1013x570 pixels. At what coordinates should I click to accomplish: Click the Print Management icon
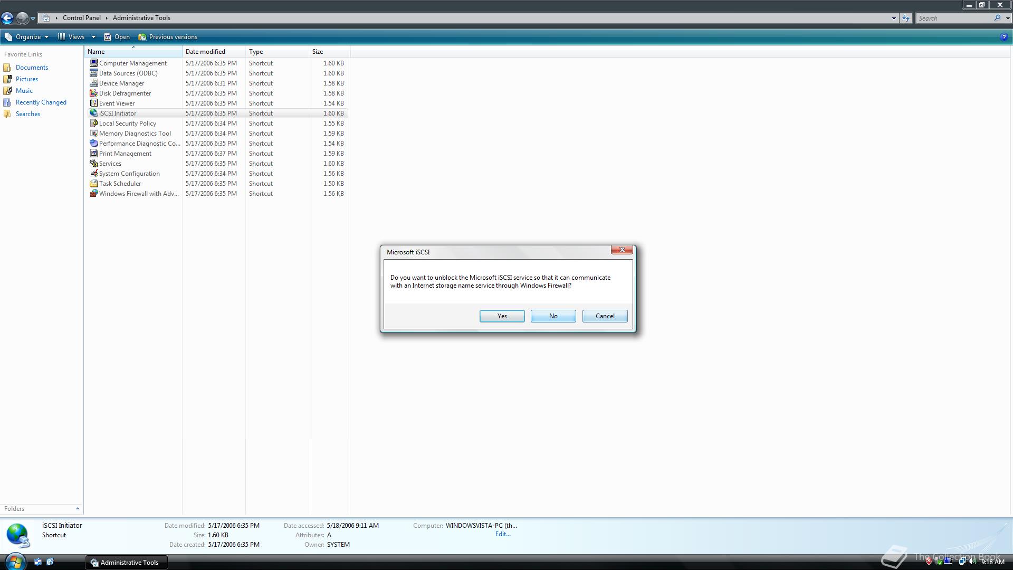tap(94, 153)
